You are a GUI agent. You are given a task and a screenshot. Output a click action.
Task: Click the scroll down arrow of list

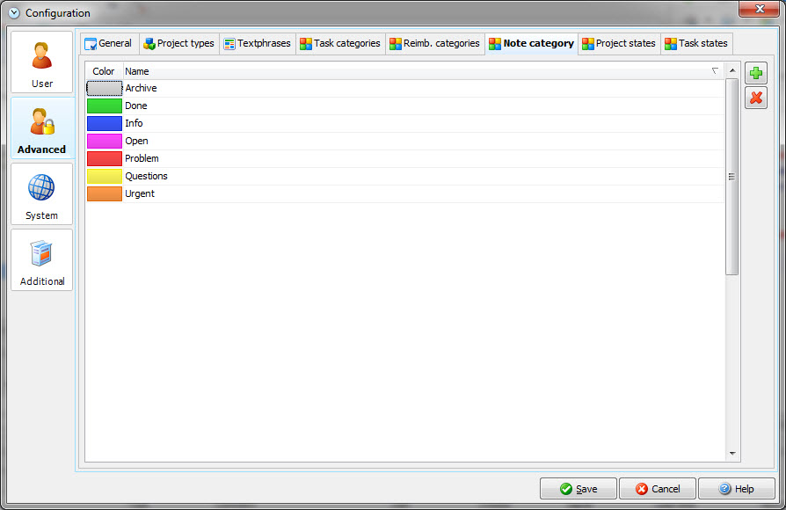[x=732, y=454]
